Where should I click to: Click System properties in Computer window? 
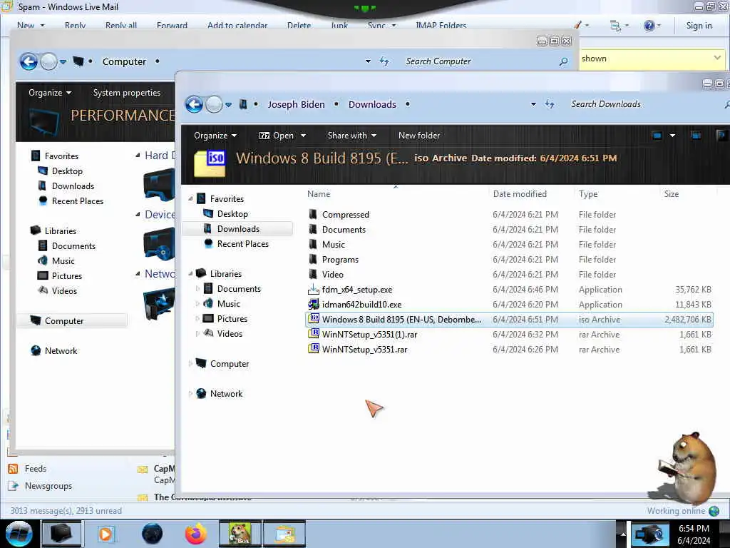coord(127,93)
